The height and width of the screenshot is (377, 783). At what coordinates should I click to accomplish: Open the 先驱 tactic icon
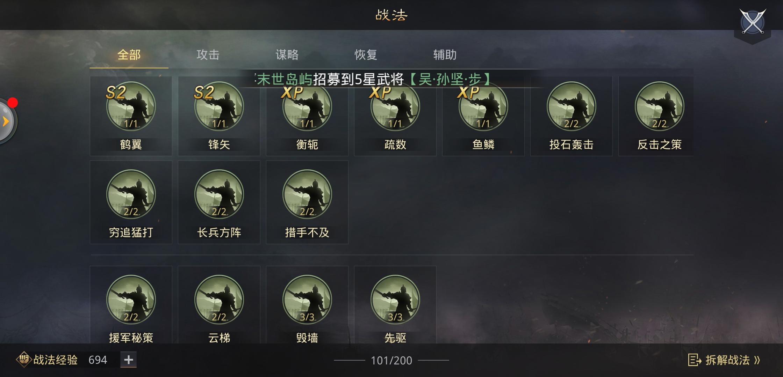coord(395,300)
